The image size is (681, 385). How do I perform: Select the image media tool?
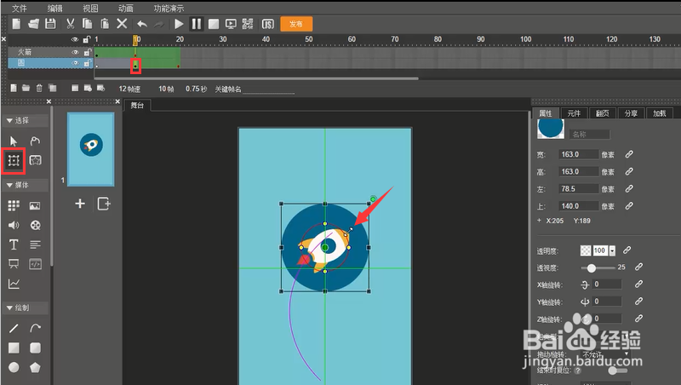(35, 205)
